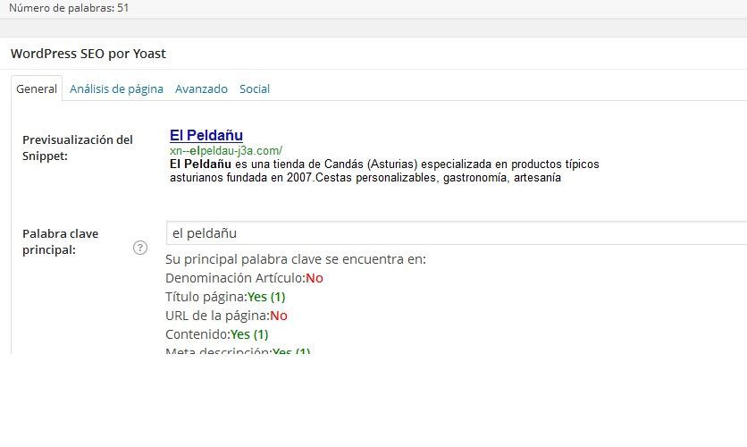Click the snippet meta description text

coord(384,171)
